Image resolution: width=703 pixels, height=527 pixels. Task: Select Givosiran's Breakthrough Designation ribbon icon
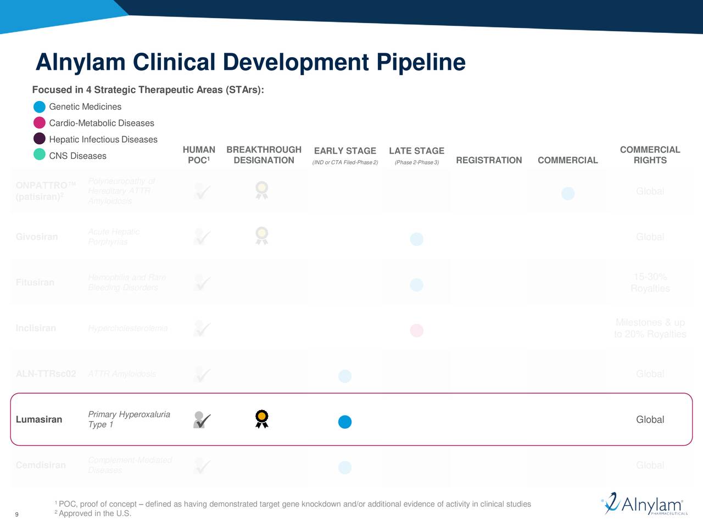click(x=261, y=236)
